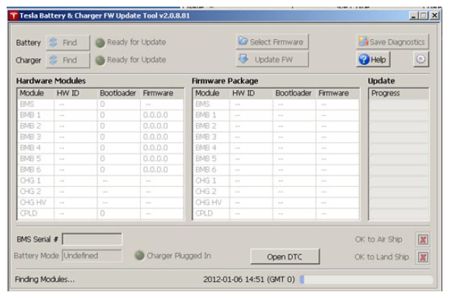Viewport: 449px width, 298px height.
Task: Click the Tesla logo in title bar
Action: click(13, 15)
